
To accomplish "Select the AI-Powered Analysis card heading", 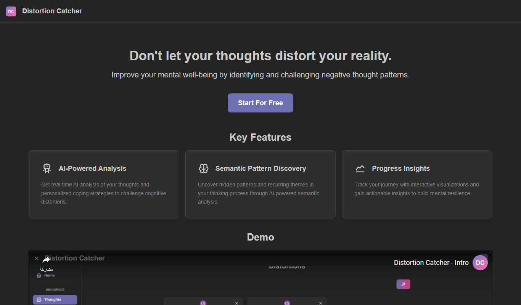I will point(92,169).
